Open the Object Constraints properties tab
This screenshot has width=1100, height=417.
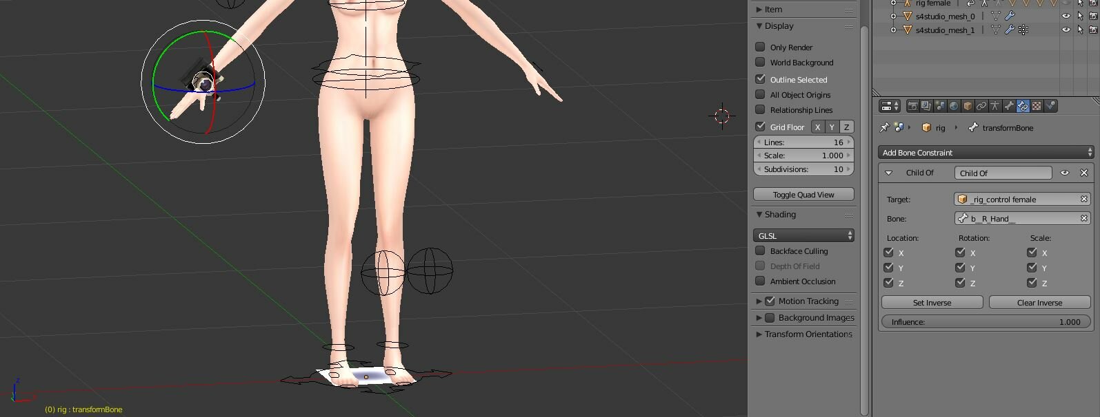[x=981, y=106]
